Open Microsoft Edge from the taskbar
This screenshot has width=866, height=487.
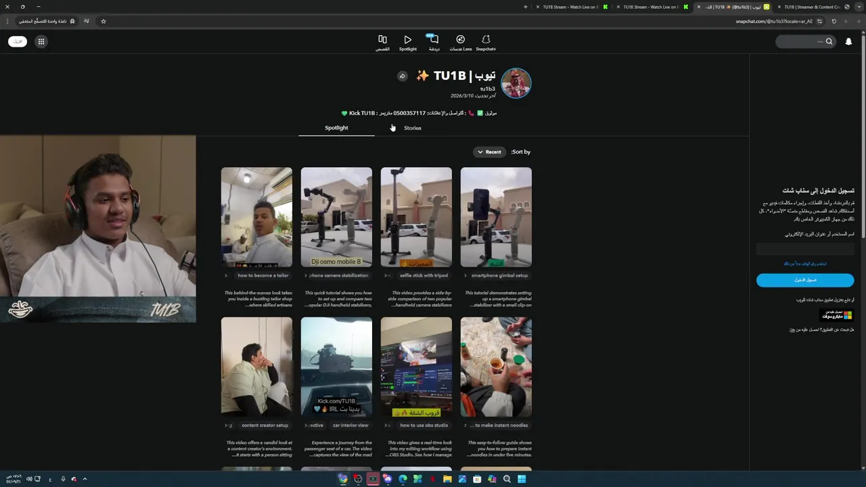click(x=403, y=479)
